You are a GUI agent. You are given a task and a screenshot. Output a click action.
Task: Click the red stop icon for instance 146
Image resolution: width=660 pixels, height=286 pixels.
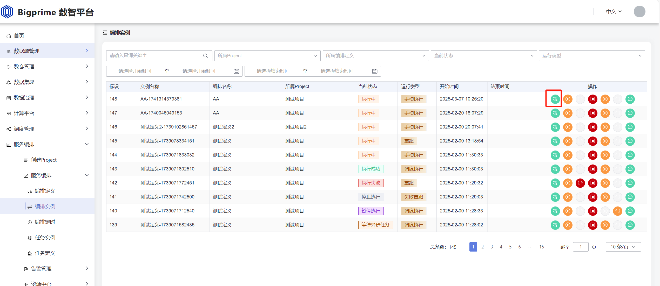point(592,127)
